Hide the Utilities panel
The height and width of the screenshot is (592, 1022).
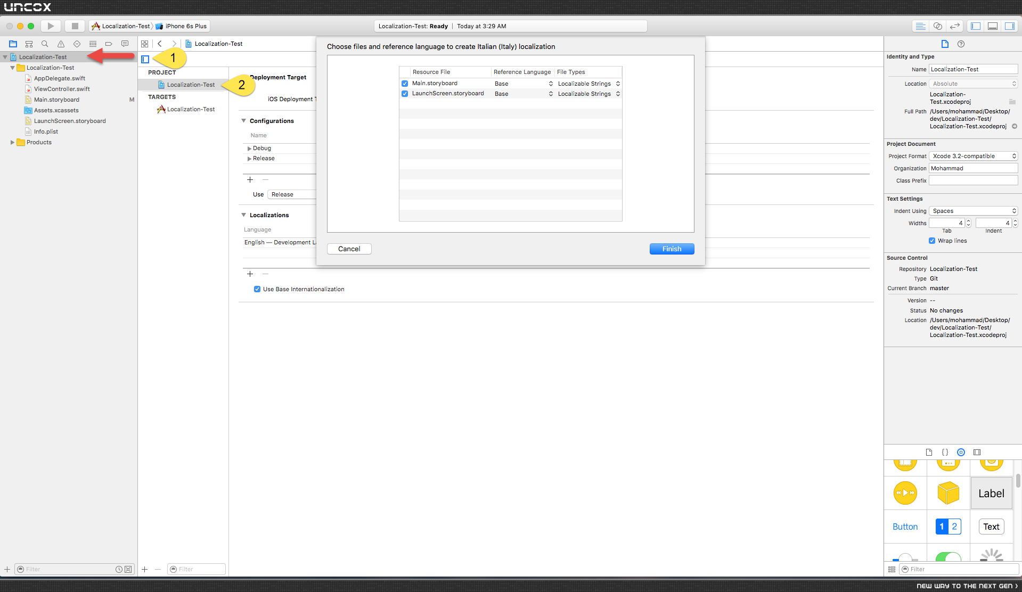[x=1010, y=26]
